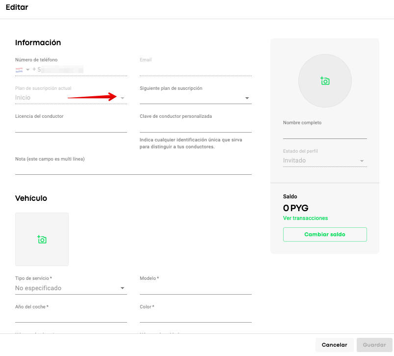
Task: Click the Clave de conductor personalizada field
Action: coord(195,126)
